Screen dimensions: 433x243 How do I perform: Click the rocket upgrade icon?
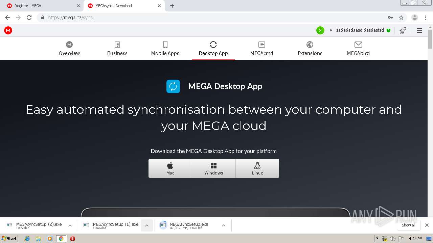403,30
